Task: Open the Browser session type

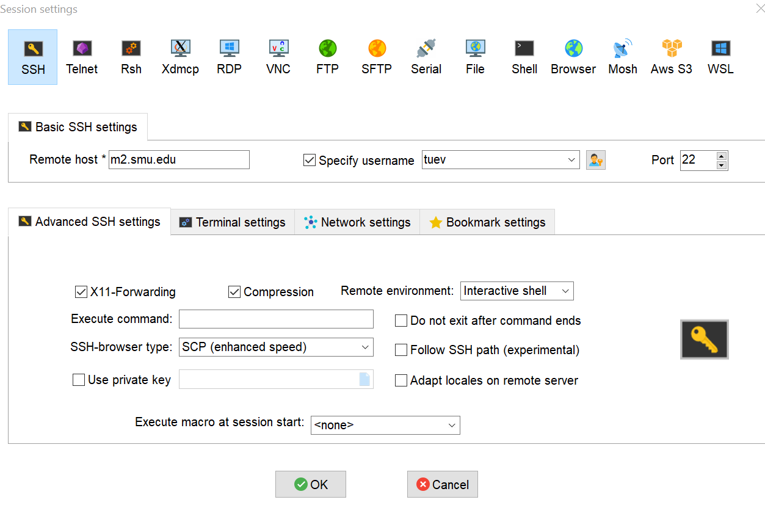Action: [573, 57]
